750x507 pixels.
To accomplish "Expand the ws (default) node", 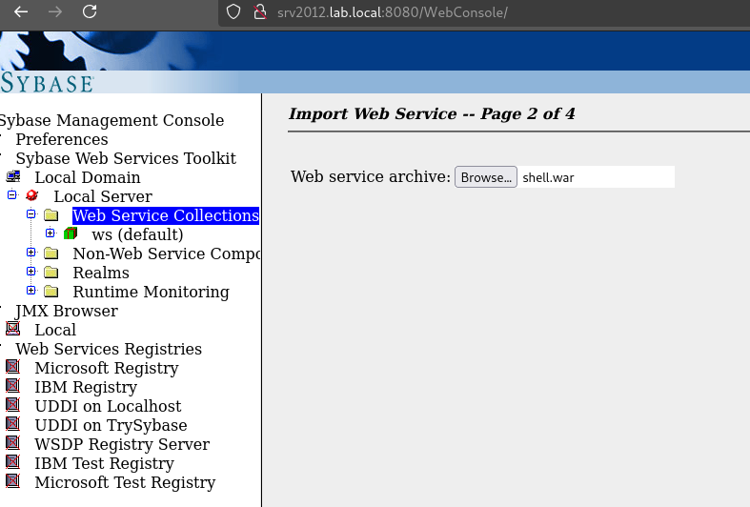I will 51,233.
